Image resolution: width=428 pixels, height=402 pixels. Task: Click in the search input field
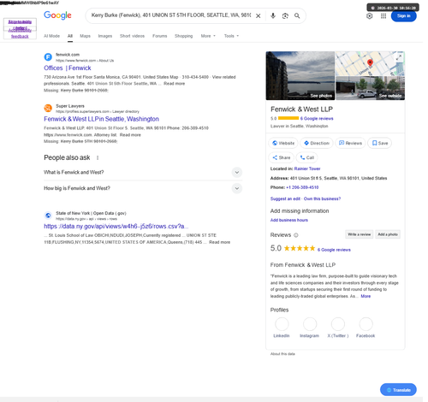point(171,15)
